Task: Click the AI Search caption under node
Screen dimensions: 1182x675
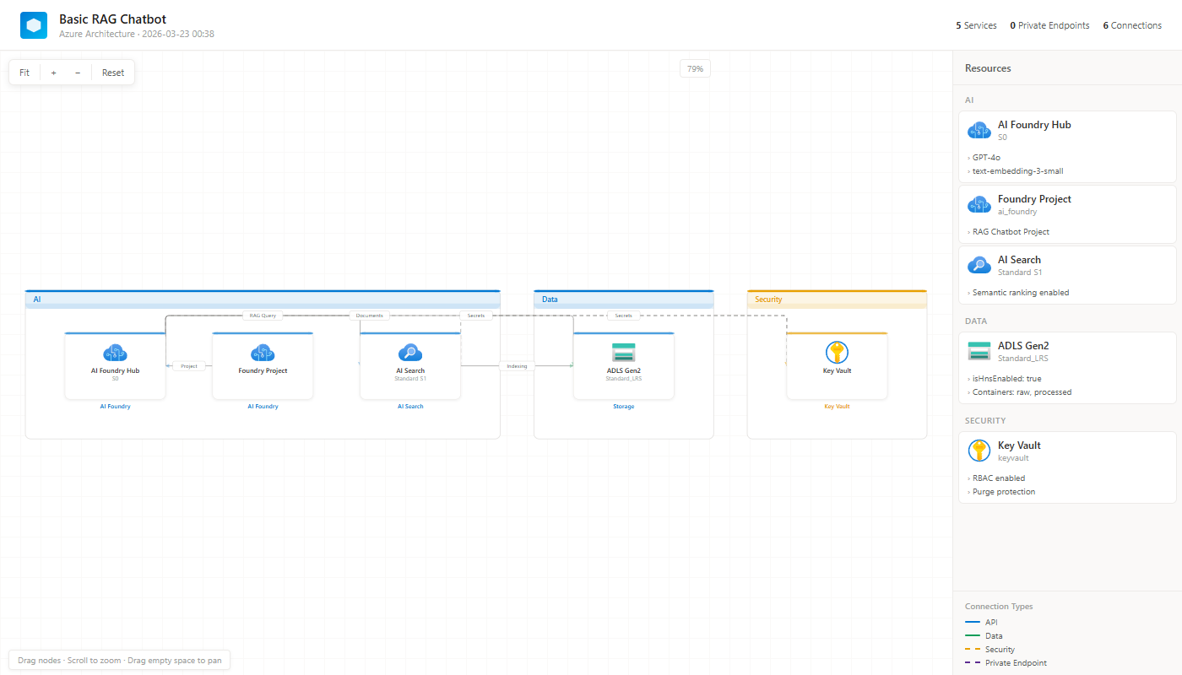Action: 410,407
